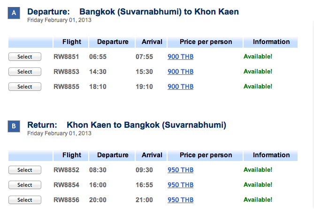Click Price per person header in departure table
The height and width of the screenshot is (212, 314).
[205, 42]
